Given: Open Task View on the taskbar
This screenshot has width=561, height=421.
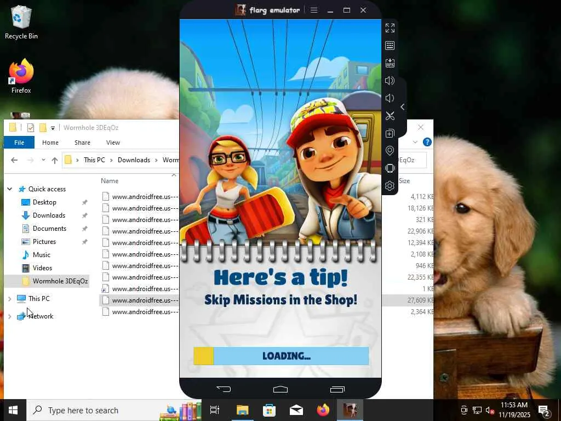Looking at the screenshot, I should pyautogui.click(x=215, y=410).
